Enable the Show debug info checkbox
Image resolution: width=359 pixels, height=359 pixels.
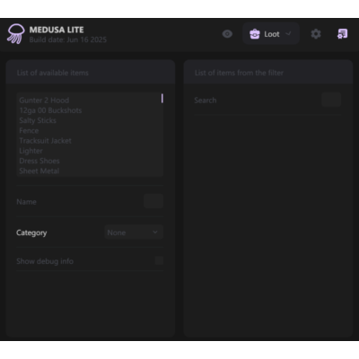click(159, 261)
